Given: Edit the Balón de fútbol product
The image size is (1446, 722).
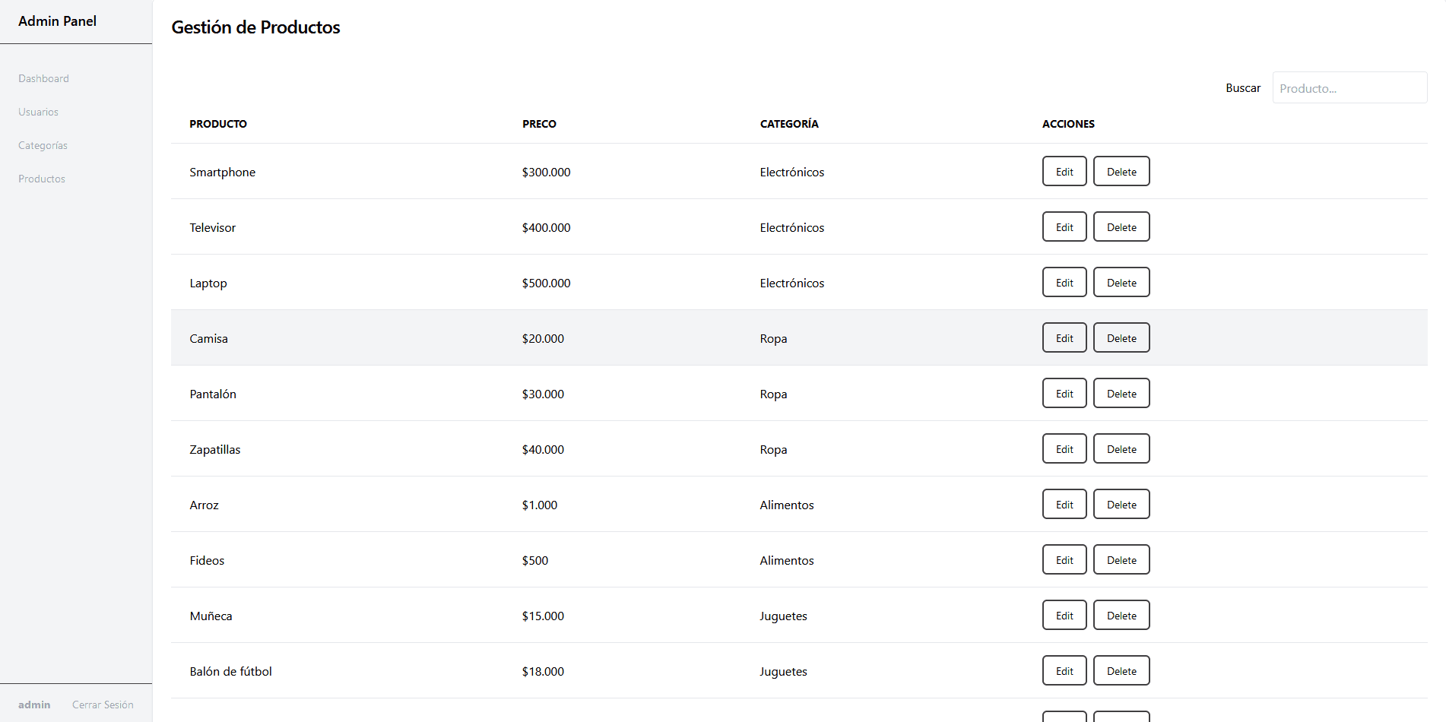Looking at the screenshot, I should coord(1064,671).
